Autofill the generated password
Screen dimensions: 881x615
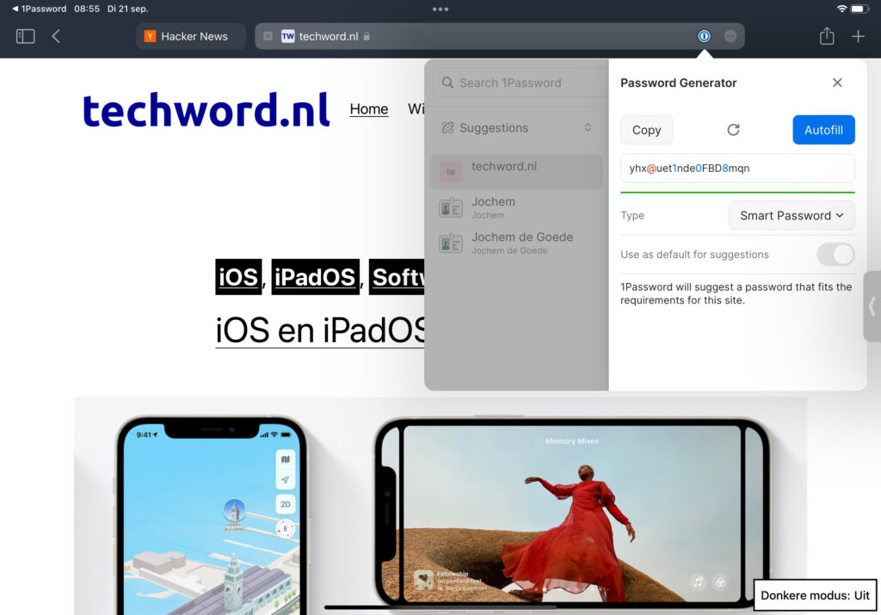(823, 130)
